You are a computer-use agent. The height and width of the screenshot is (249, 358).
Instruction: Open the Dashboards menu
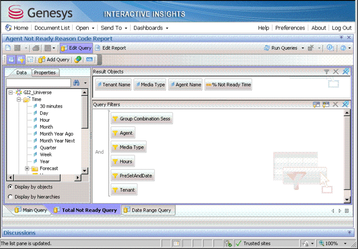click(x=151, y=28)
